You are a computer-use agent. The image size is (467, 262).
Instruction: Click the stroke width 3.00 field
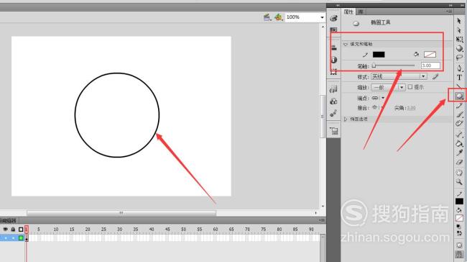pos(430,65)
